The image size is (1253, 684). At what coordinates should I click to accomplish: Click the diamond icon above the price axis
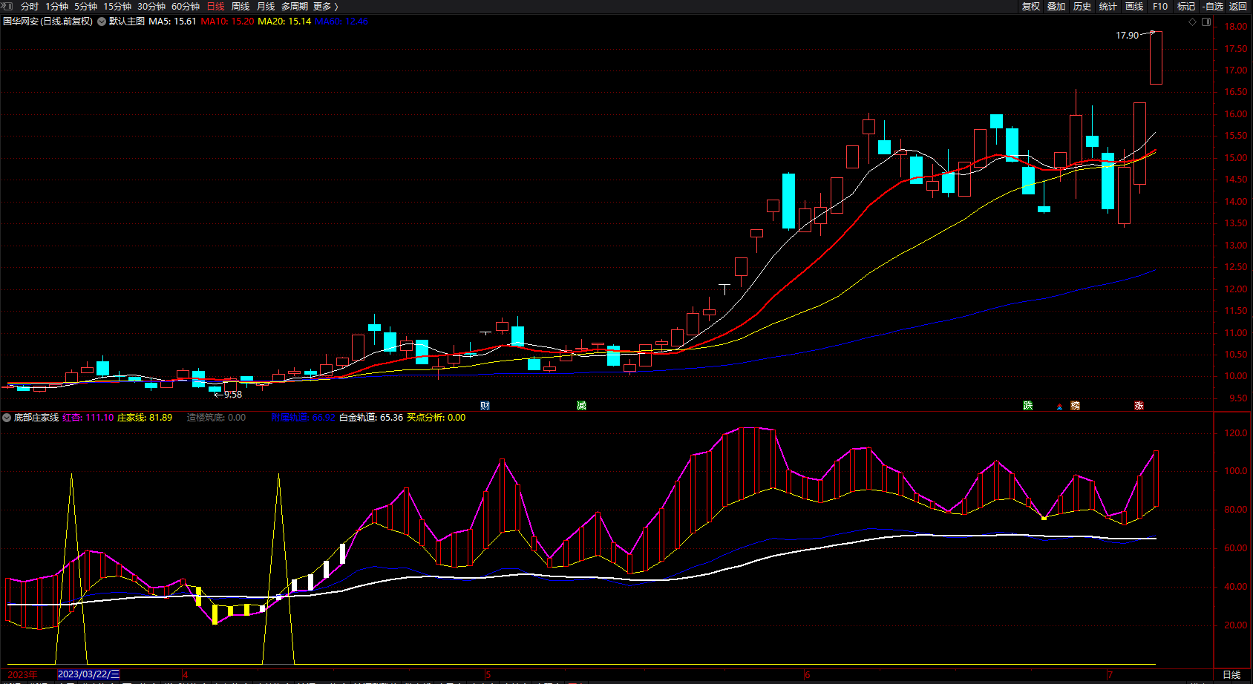[1193, 22]
